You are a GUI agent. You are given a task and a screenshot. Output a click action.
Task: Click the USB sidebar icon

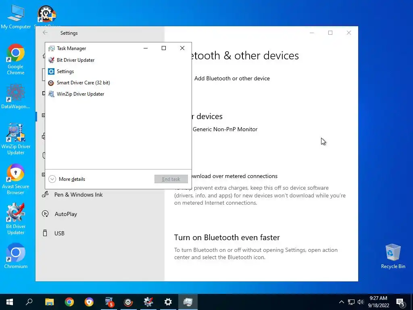coord(45,233)
